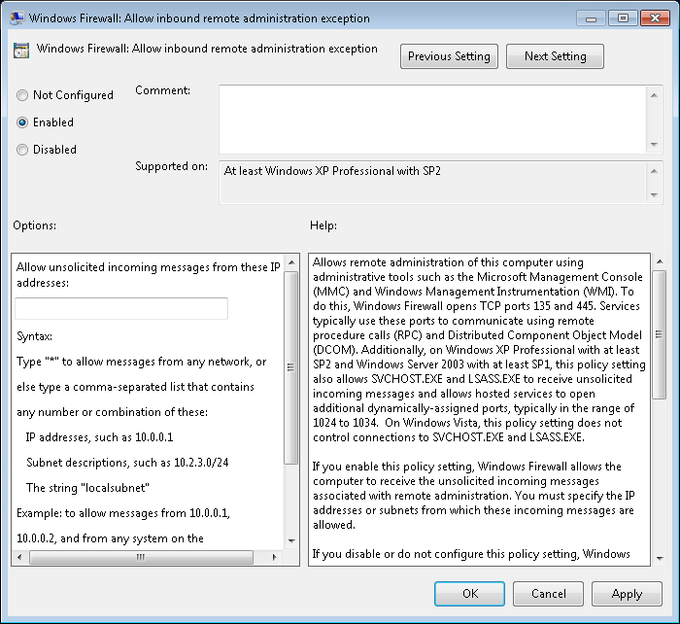
Task: Click the 'Help:' heading label
Action: point(323,225)
